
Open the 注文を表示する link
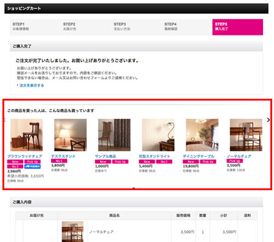click(32, 85)
